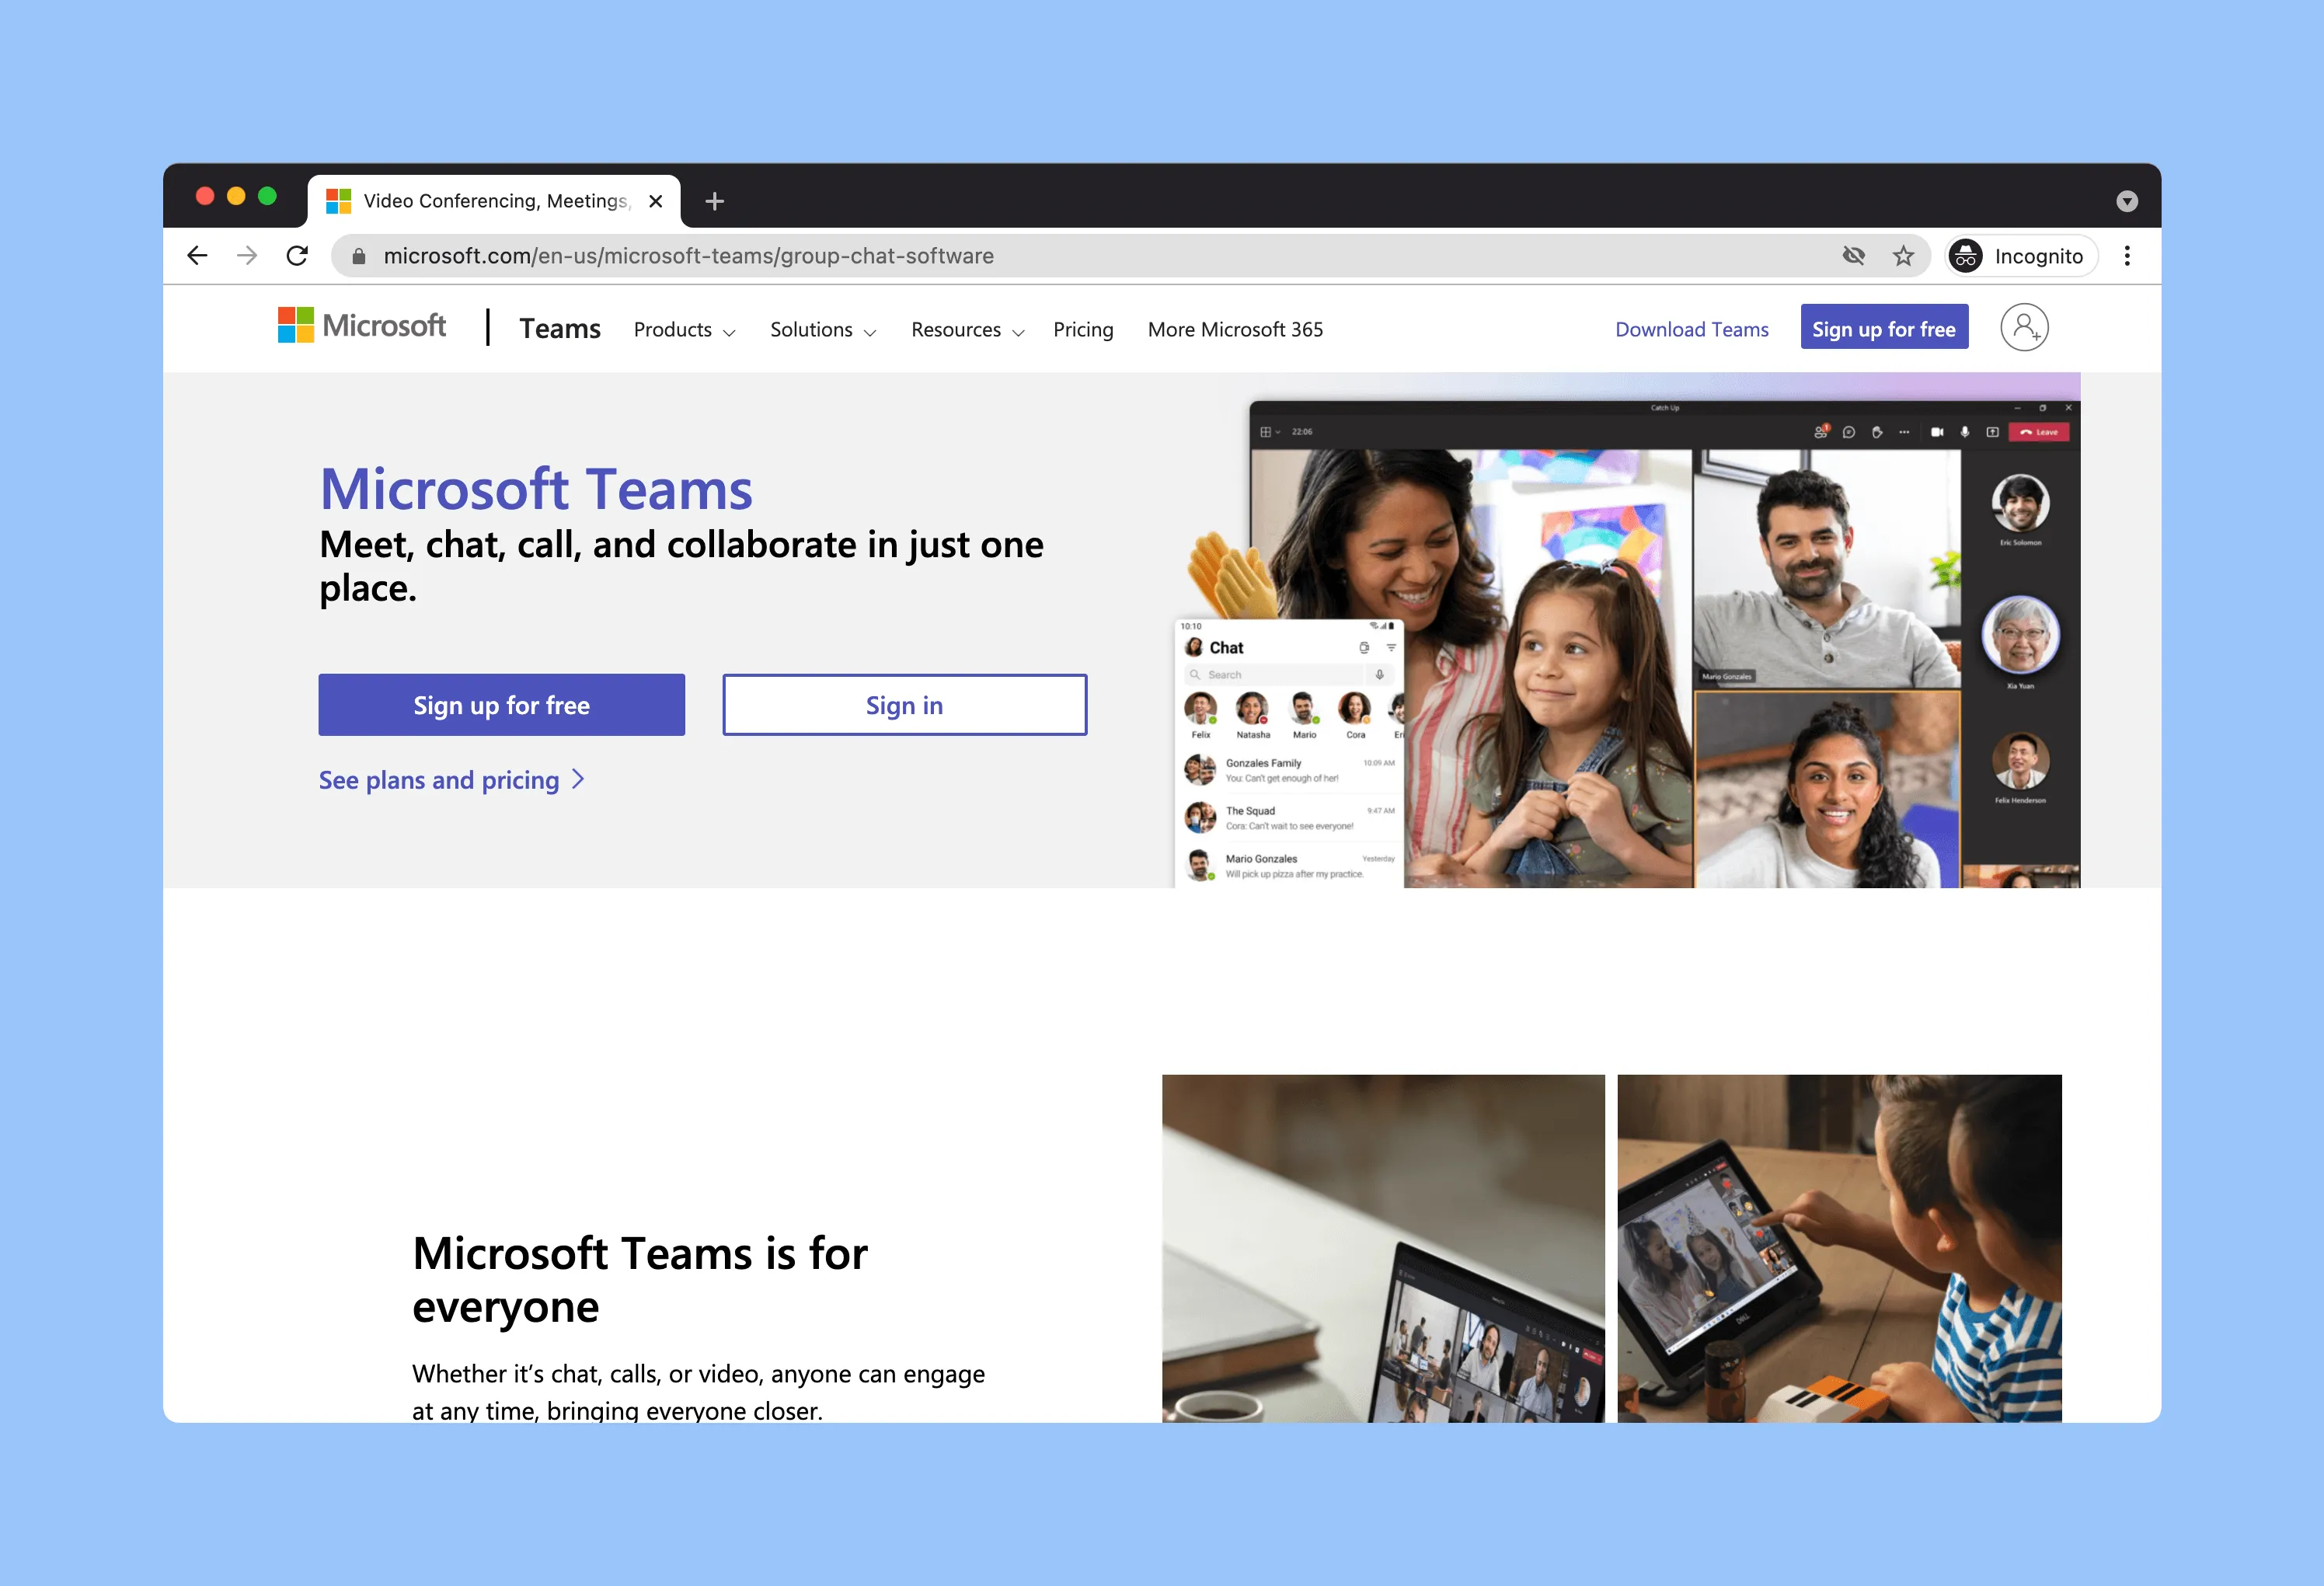Close the Video Conferencing tab

[656, 201]
